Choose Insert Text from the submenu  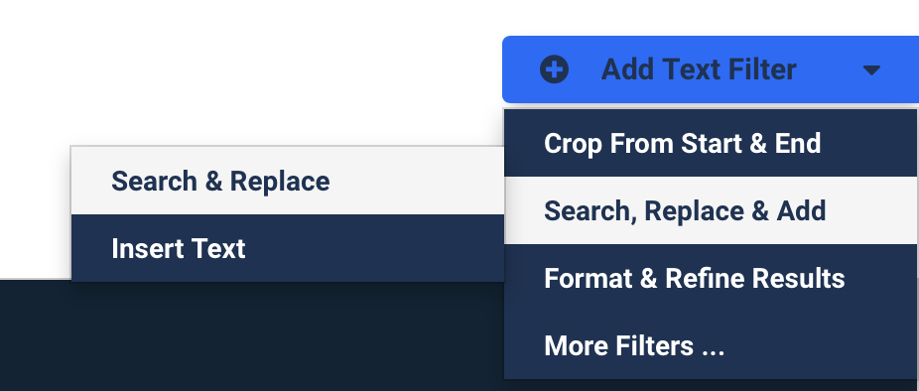pos(288,248)
